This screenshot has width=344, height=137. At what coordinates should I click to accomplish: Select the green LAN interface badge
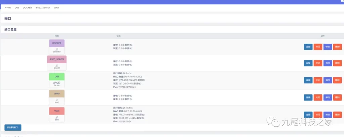(56, 76)
